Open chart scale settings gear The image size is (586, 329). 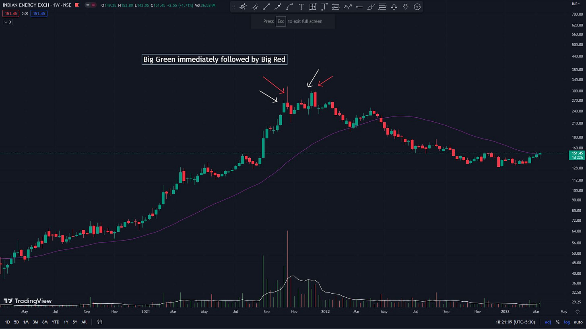(x=578, y=312)
